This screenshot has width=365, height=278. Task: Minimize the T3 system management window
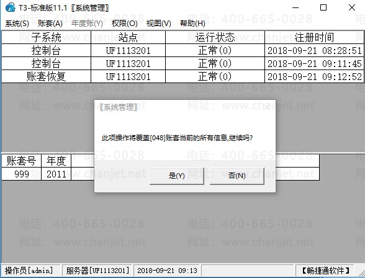coord(295,7)
